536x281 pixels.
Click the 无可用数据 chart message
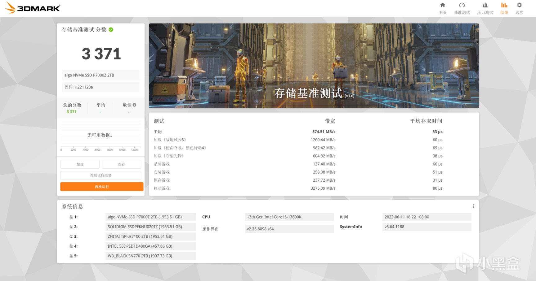100,135
